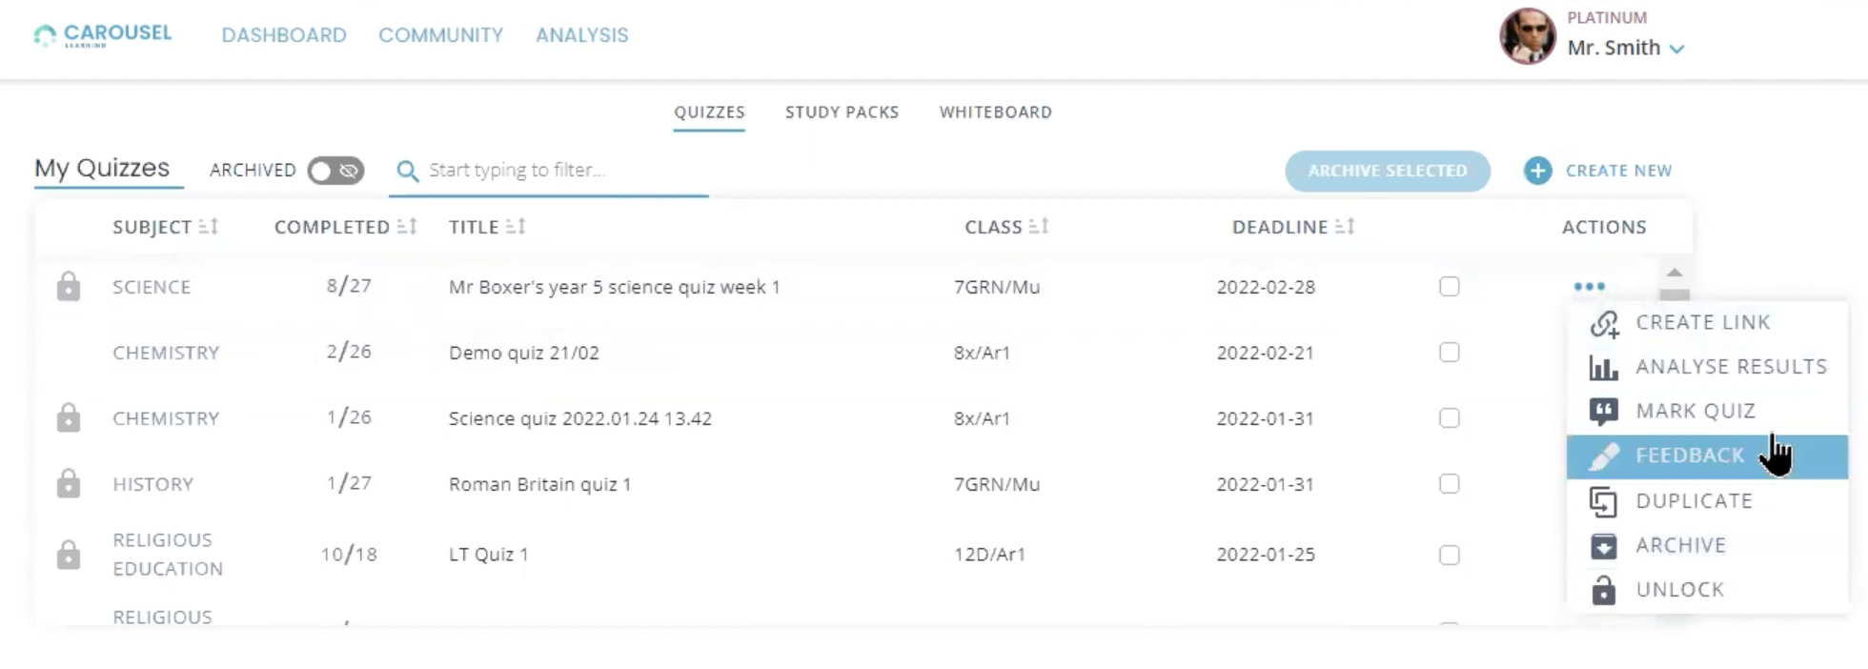Sort quizzes by the Subject column
The height and width of the screenshot is (669, 1868).
click(x=209, y=227)
